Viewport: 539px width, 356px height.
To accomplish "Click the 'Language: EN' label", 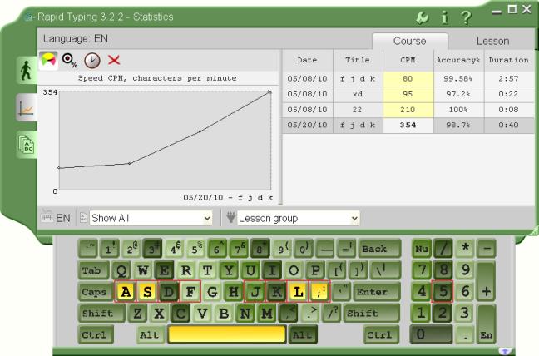I will (x=76, y=39).
